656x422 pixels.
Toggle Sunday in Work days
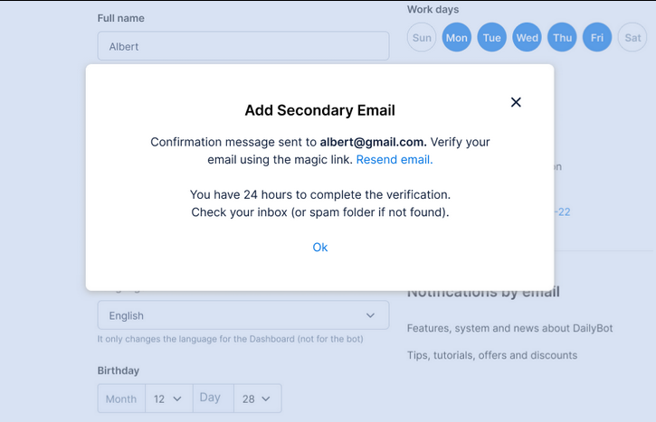click(x=422, y=38)
